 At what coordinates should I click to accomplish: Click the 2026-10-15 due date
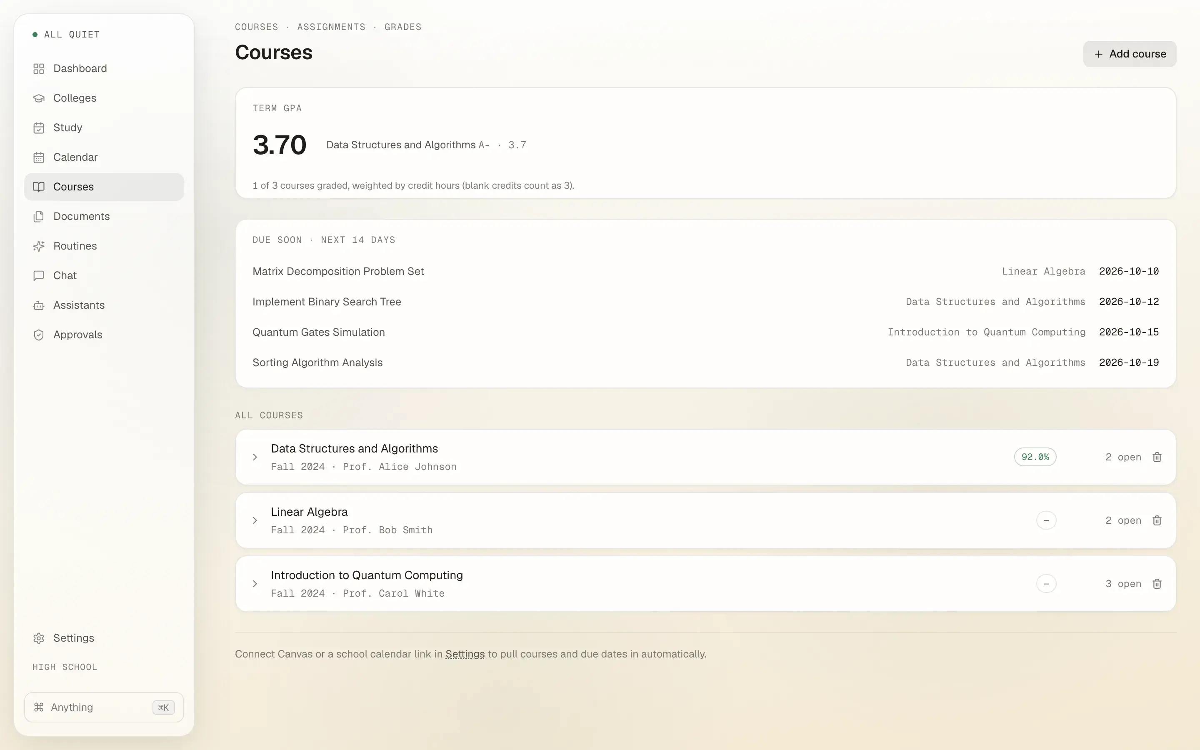pyautogui.click(x=1129, y=332)
